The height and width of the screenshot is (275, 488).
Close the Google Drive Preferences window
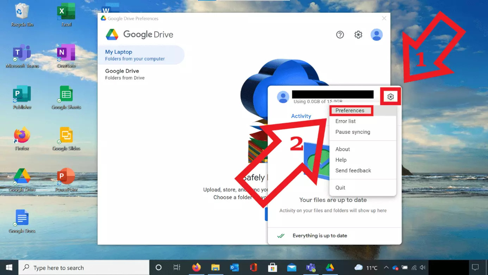pyautogui.click(x=384, y=18)
